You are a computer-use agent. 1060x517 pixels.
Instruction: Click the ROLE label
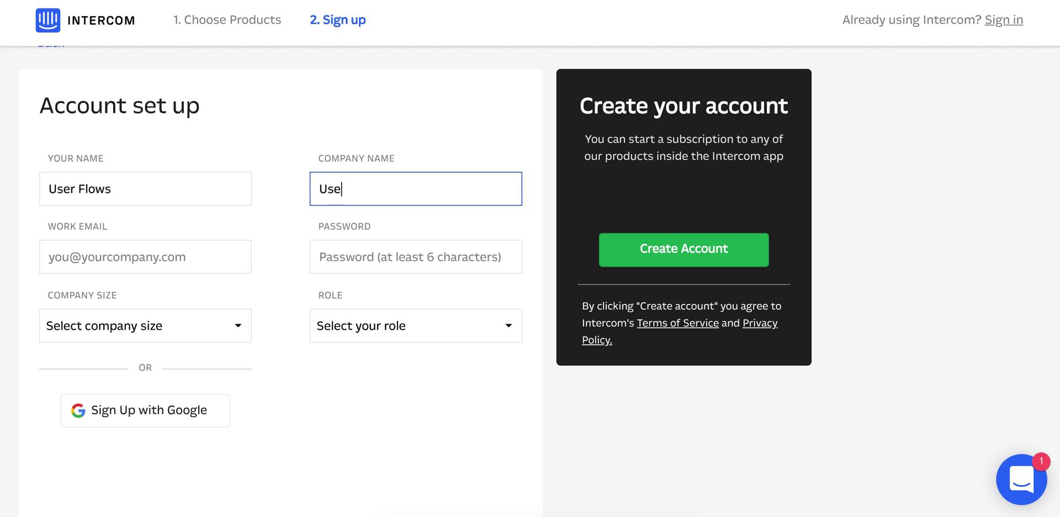click(x=330, y=296)
